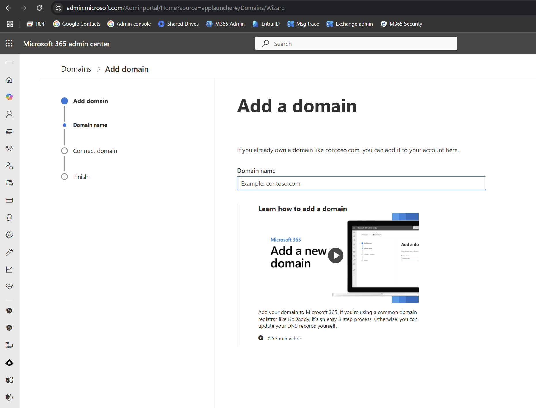This screenshot has width=536, height=408.
Task: Open the Power Automate style sidebar icon
Action: (x=9, y=363)
